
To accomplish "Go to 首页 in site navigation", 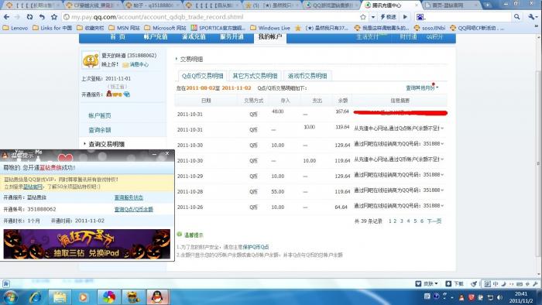I will click(x=118, y=36).
